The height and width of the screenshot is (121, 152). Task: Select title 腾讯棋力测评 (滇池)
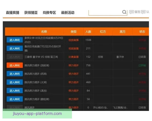35,91
